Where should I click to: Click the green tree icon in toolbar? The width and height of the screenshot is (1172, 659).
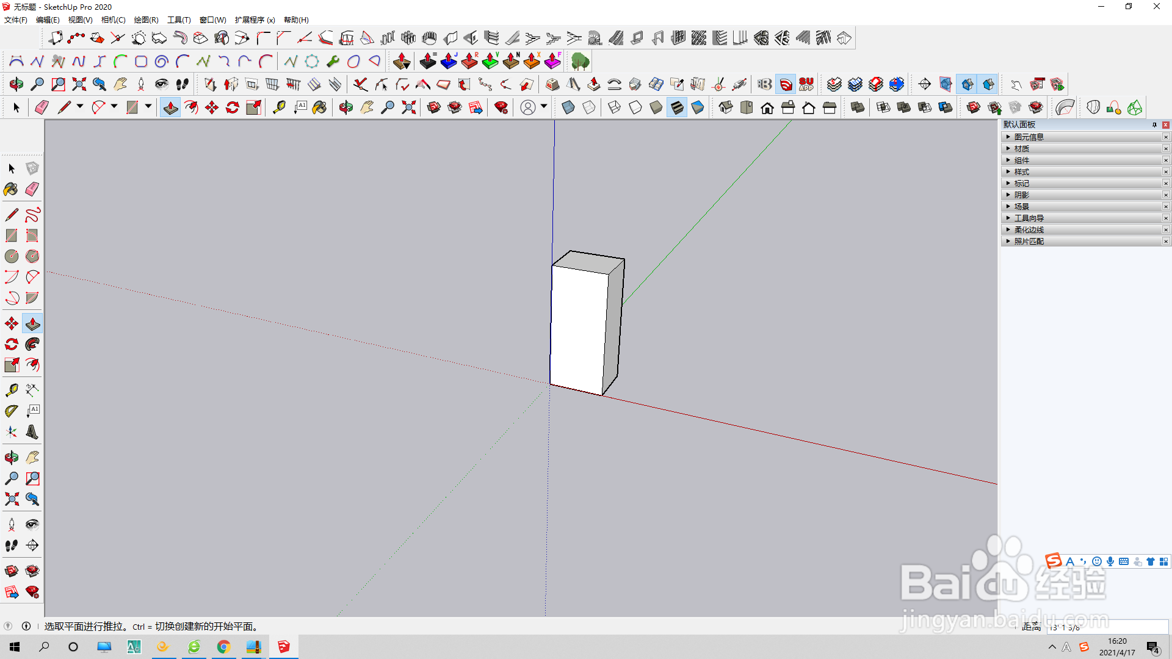580,62
